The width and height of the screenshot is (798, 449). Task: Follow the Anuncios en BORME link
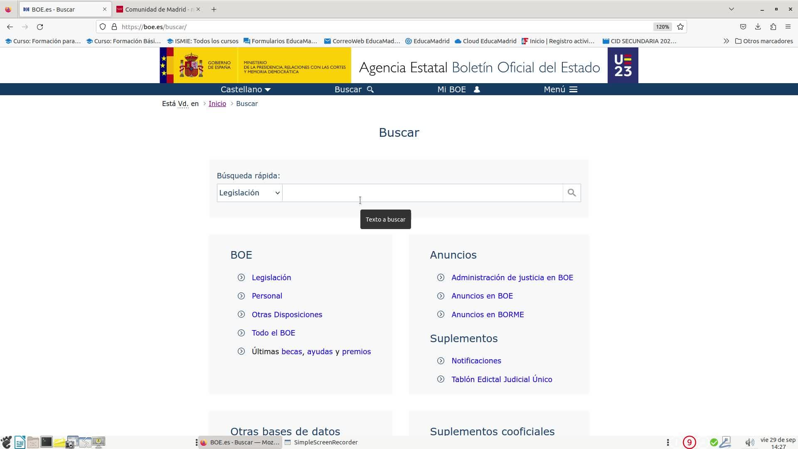(x=488, y=315)
